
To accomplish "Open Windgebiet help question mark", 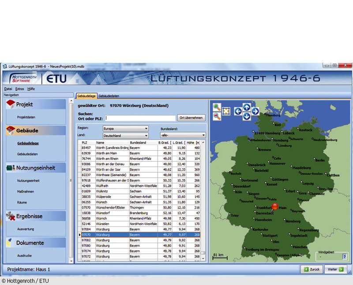I will tap(344, 256).
